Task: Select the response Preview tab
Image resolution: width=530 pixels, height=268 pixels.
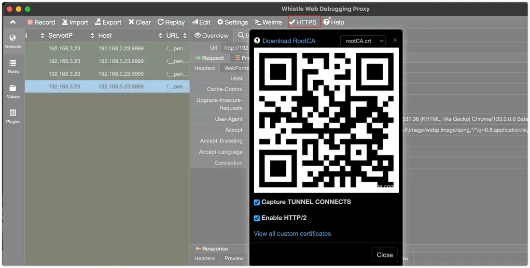Action: tap(234, 258)
